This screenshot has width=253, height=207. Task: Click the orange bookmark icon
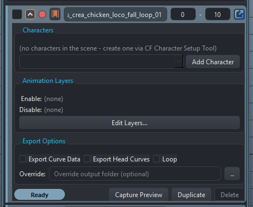click(55, 14)
